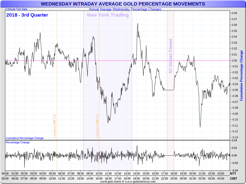Click the vertical 'NY Globex Closed' label

coord(170,56)
